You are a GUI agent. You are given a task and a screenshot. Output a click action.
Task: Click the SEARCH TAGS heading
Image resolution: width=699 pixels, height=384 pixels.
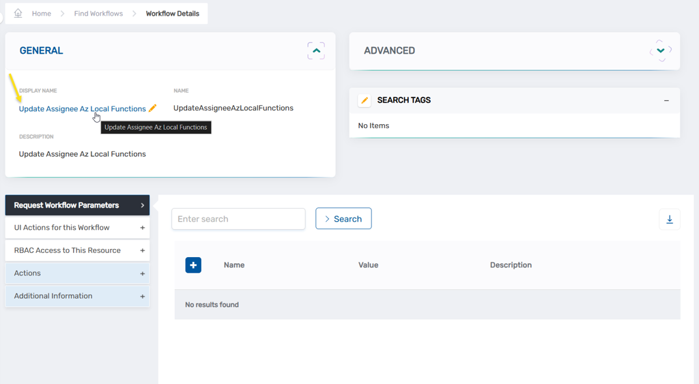coord(404,100)
